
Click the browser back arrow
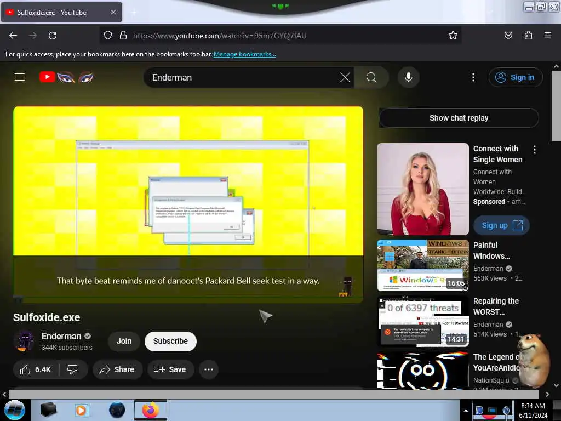pyautogui.click(x=13, y=36)
